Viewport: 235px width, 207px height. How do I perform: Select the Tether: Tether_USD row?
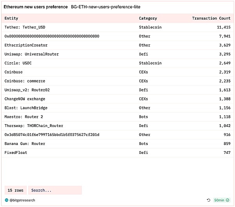(x=117, y=27)
